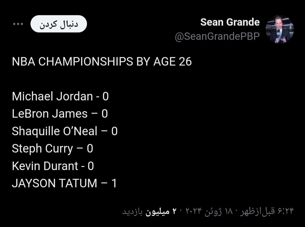305x227 pixels.
Task: Click the Shaquille O'Neal name
Action: (55, 131)
